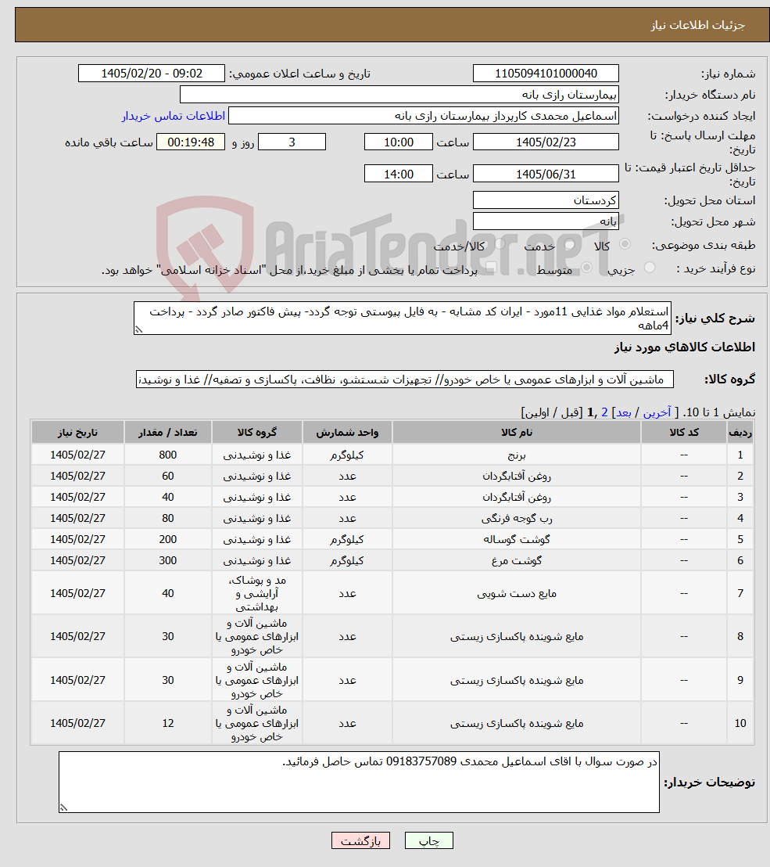This screenshot has width=770, height=867.
Task: Click the resize handle of description box
Action: tap(138, 329)
